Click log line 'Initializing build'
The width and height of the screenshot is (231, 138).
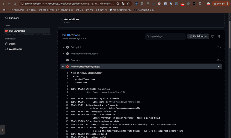point(96,134)
